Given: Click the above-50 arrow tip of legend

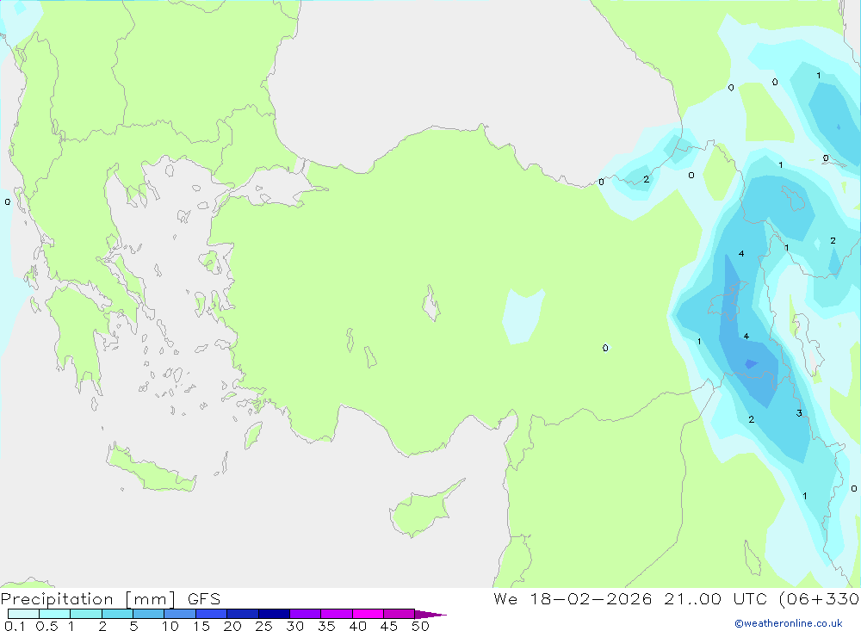Looking at the screenshot, I should coord(430,615).
